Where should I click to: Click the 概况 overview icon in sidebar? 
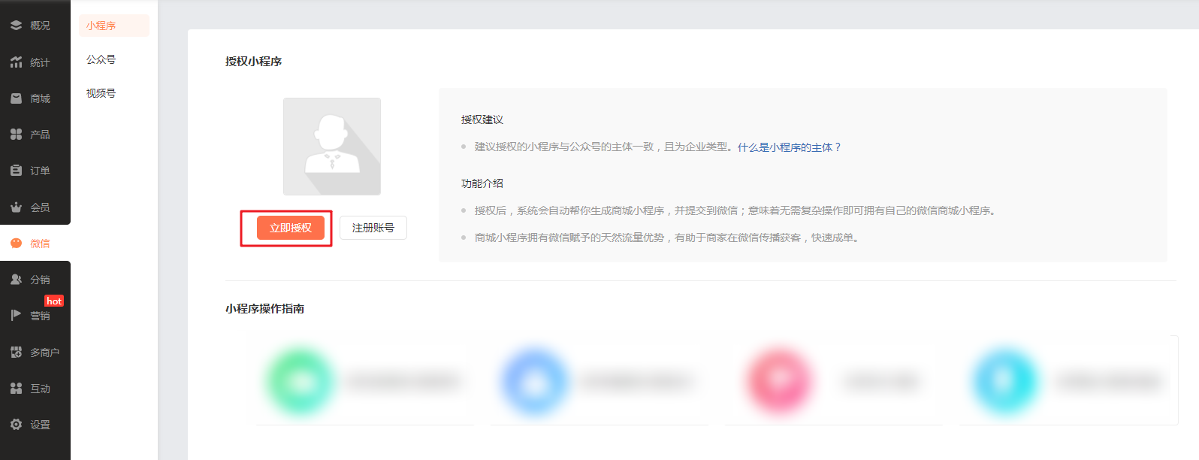(16, 26)
